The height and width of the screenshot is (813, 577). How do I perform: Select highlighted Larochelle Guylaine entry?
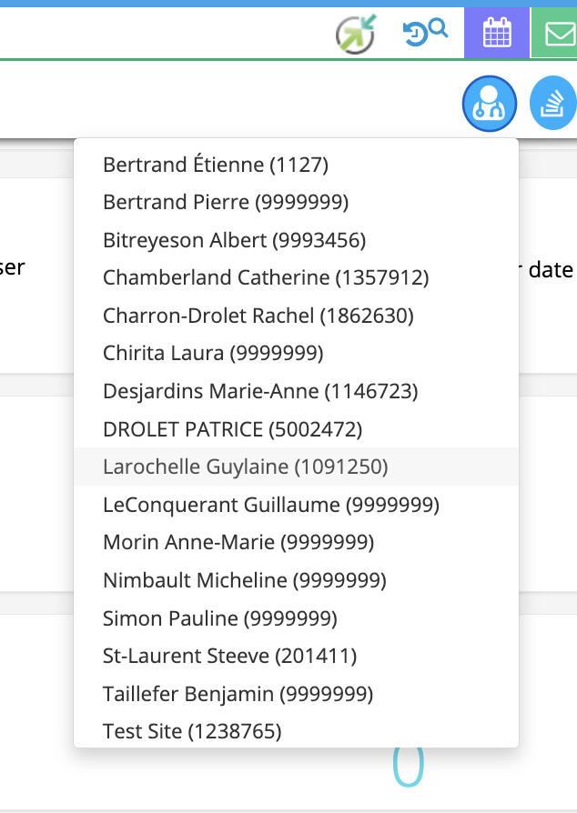[x=297, y=467]
